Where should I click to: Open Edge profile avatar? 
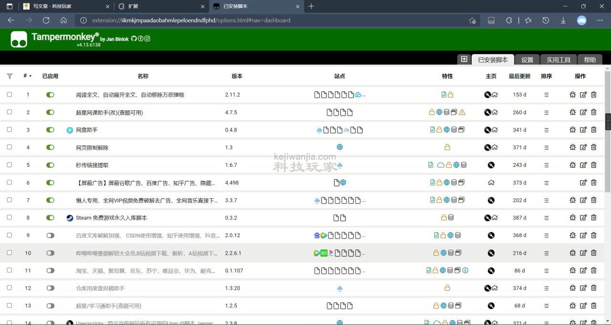[x=581, y=21]
